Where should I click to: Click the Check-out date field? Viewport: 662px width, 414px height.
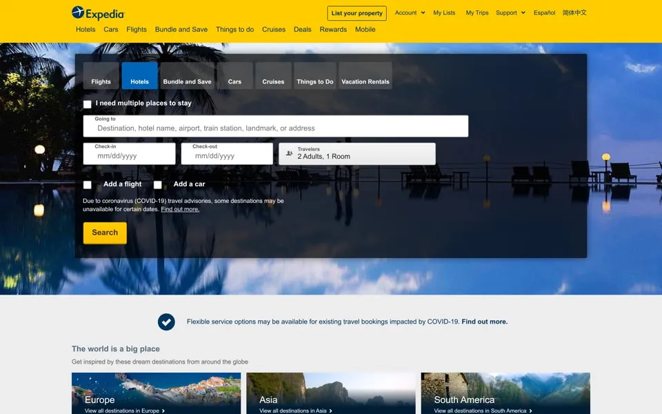[227, 154]
